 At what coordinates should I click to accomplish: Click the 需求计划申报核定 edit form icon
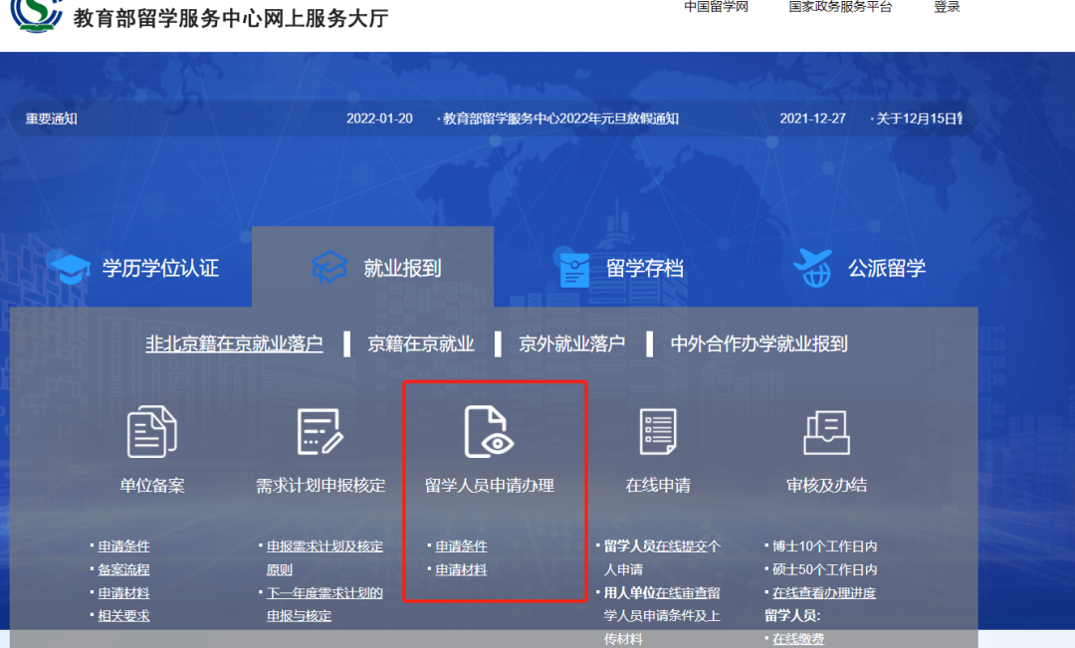[321, 432]
